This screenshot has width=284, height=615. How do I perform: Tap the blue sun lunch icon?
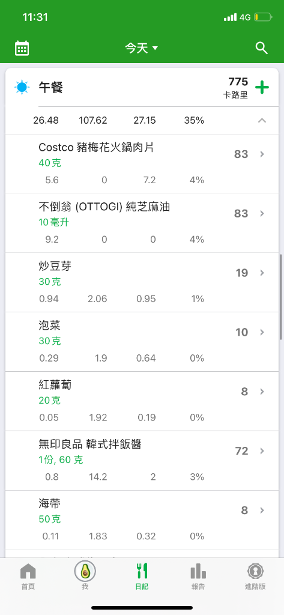(22, 87)
